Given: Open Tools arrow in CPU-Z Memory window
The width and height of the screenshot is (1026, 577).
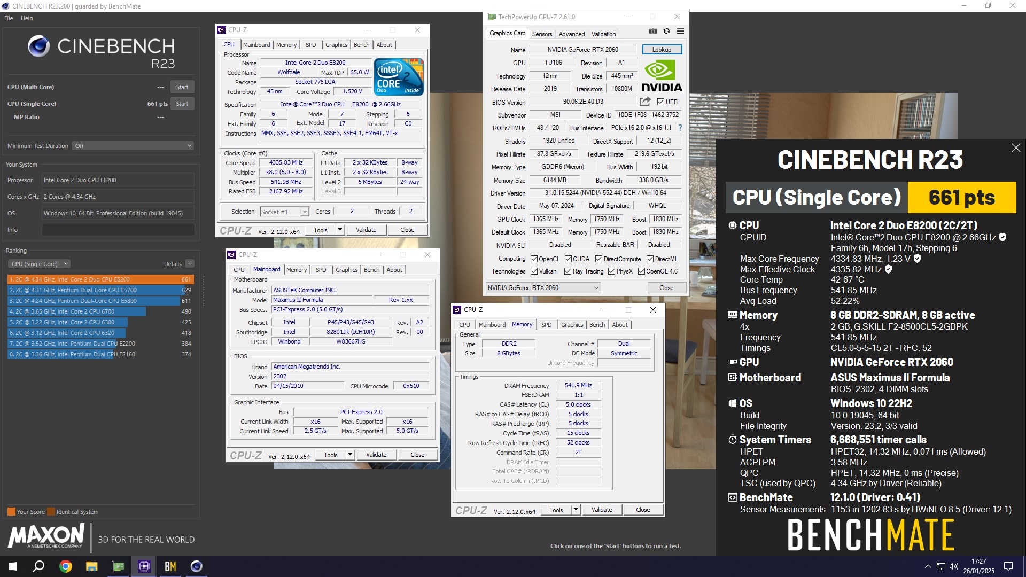Looking at the screenshot, I should (x=576, y=510).
